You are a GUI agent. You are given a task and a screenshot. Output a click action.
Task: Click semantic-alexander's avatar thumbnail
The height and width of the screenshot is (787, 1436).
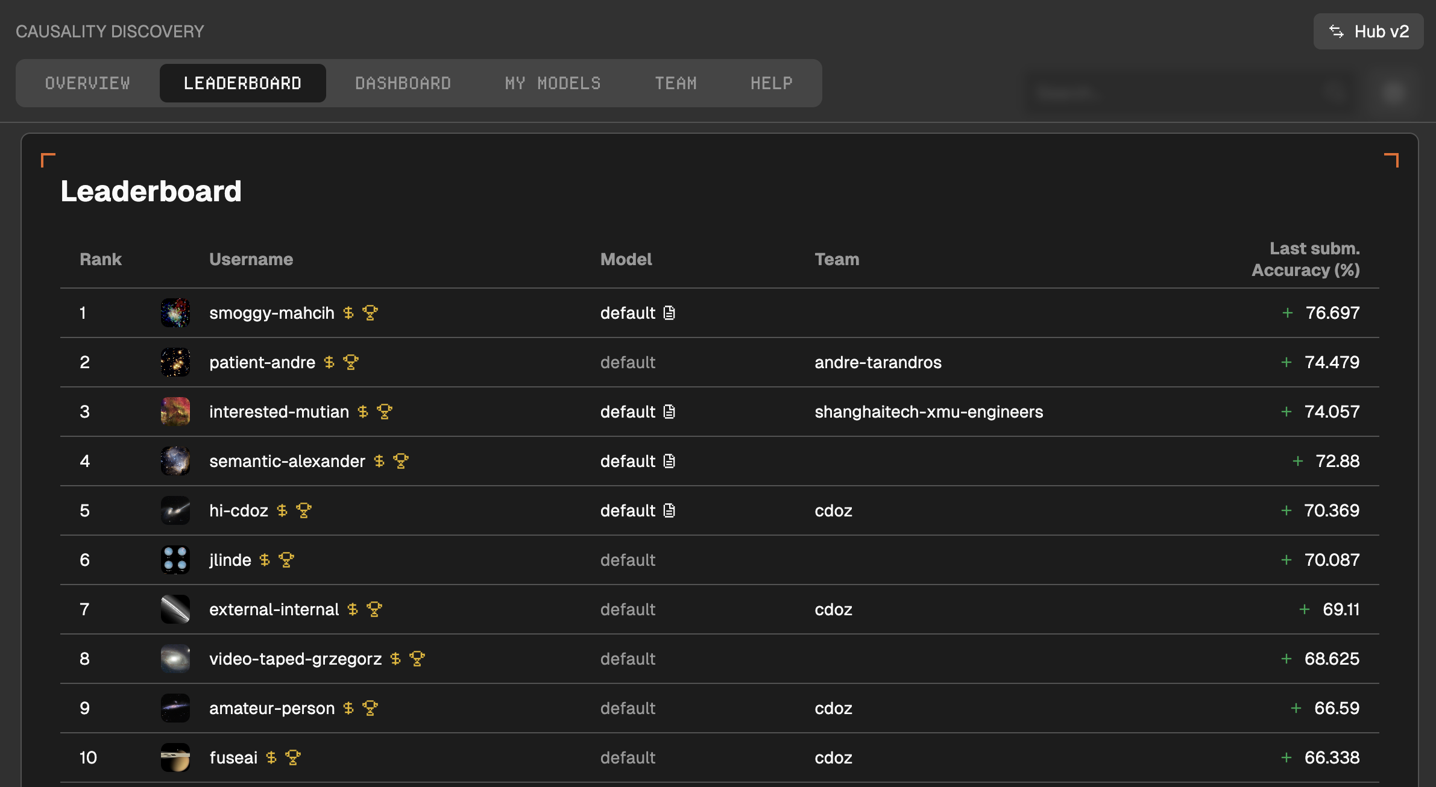[175, 461]
